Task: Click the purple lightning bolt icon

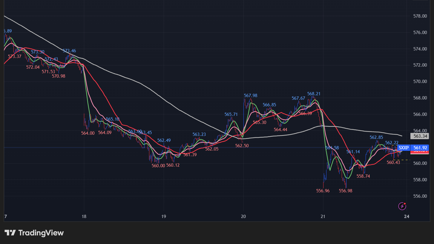Action: (402, 206)
